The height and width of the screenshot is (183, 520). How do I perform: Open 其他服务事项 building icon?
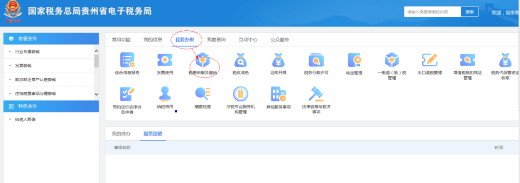(x=278, y=94)
